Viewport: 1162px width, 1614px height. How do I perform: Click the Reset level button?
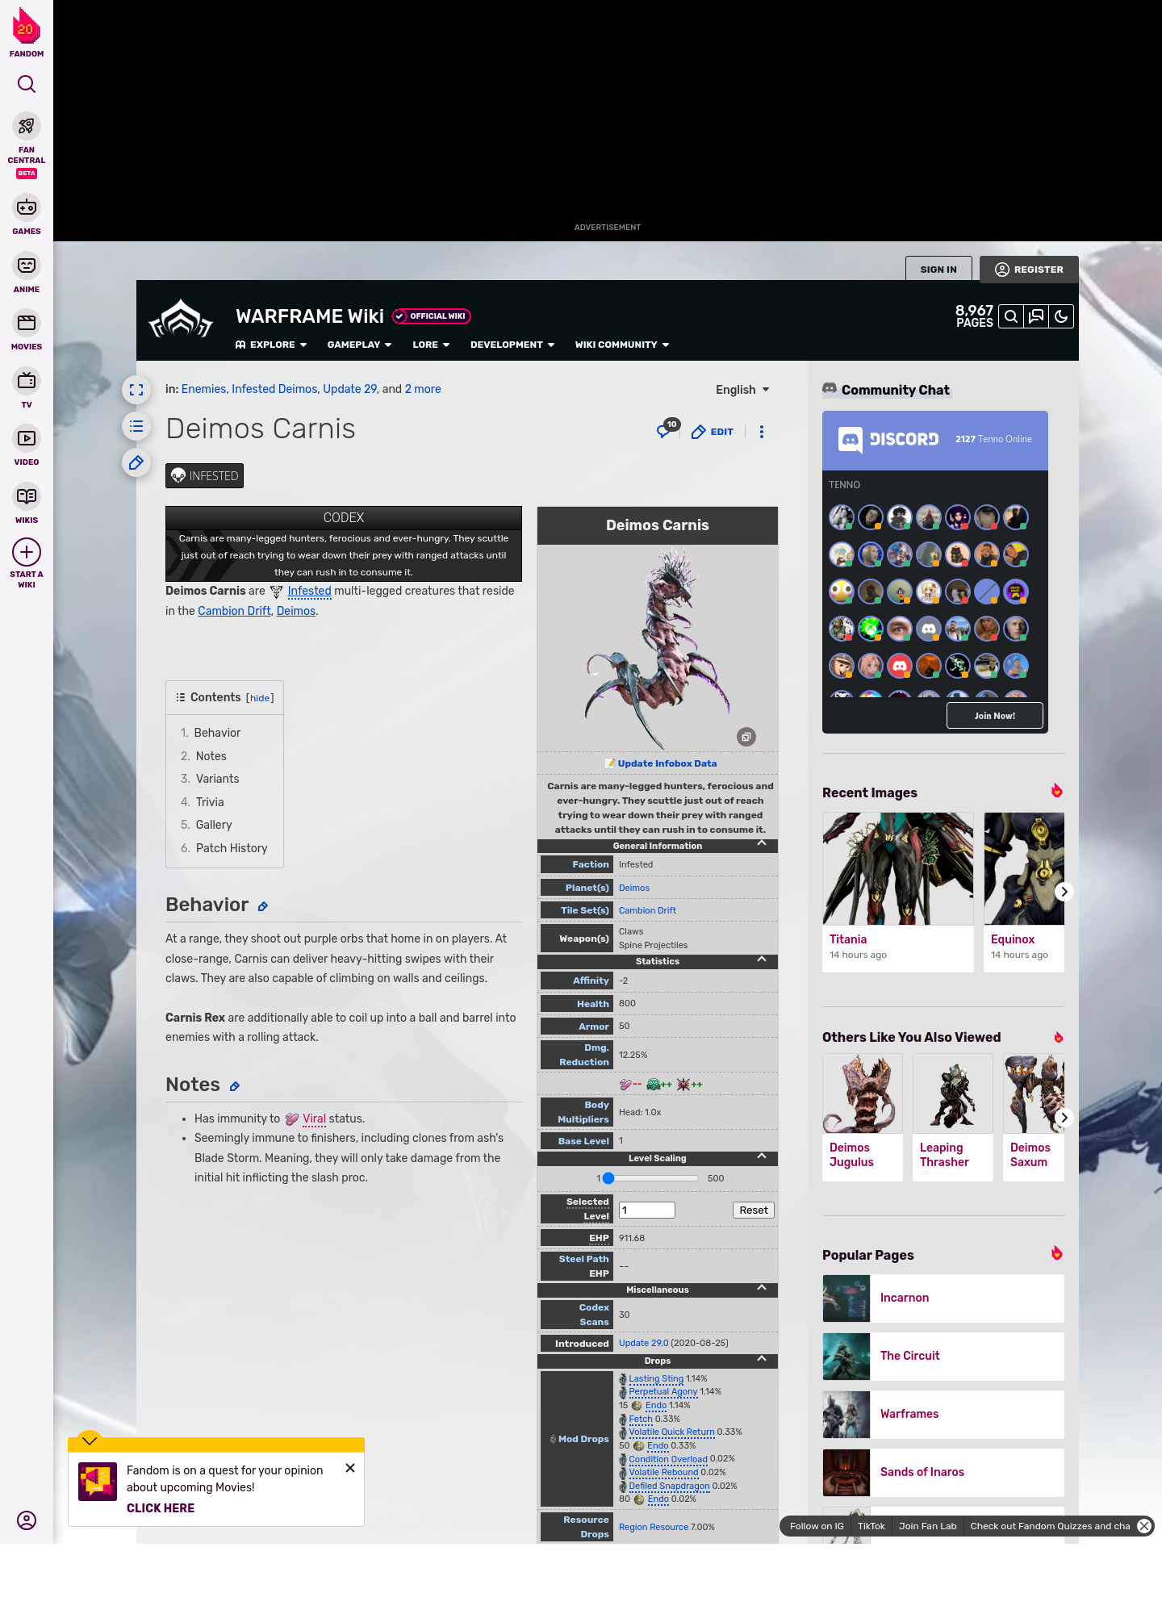click(754, 1210)
